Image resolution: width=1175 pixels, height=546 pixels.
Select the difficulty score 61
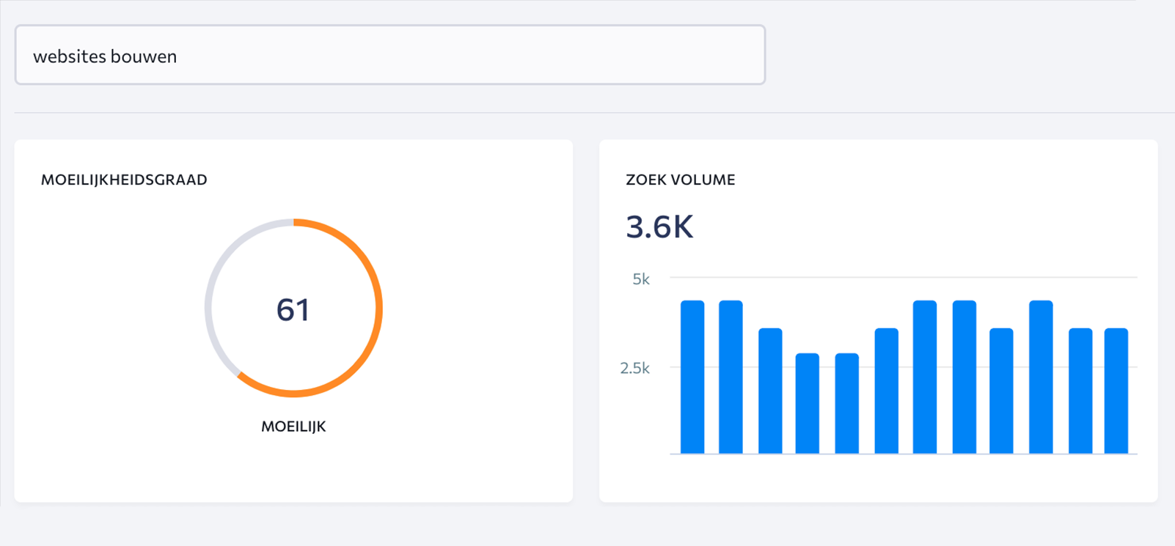pos(293,309)
